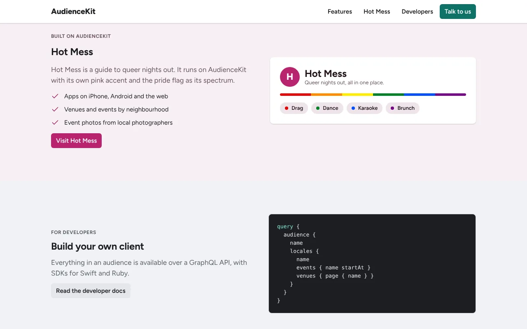
Task: Click the Visit Hot Mess button
Action: pyautogui.click(x=76, y=141)
